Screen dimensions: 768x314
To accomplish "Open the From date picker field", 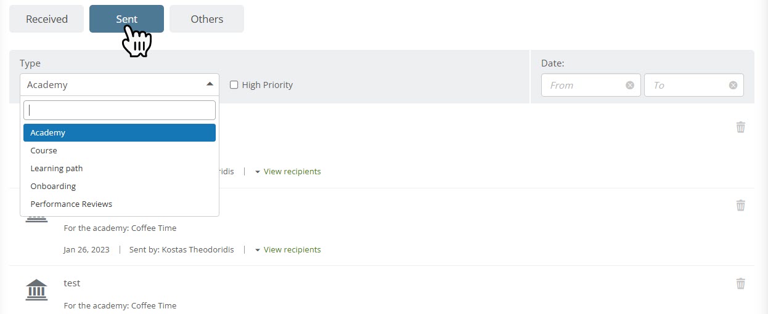I will pyautogui.click(x=582, y=86).
